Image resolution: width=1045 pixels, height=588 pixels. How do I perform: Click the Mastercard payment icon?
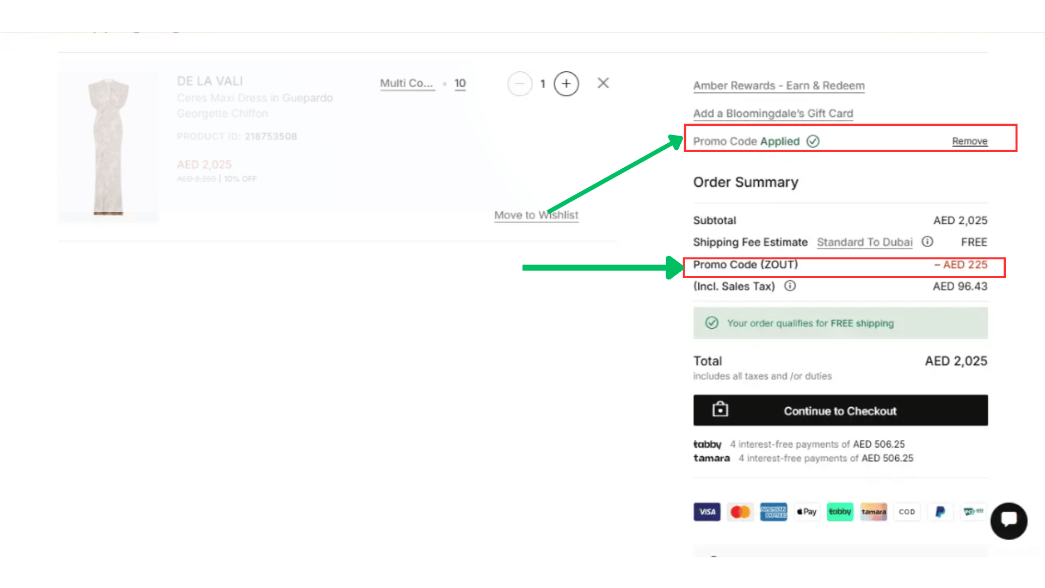coord(740,512)
